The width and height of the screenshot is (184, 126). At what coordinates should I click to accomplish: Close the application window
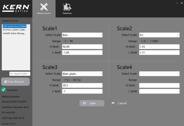click(x=182, y=3)
